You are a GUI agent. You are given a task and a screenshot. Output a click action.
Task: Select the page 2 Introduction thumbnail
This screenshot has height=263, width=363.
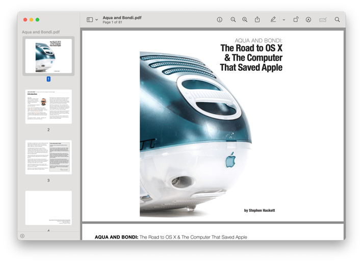pyautogui.click(x=48, y=107)
